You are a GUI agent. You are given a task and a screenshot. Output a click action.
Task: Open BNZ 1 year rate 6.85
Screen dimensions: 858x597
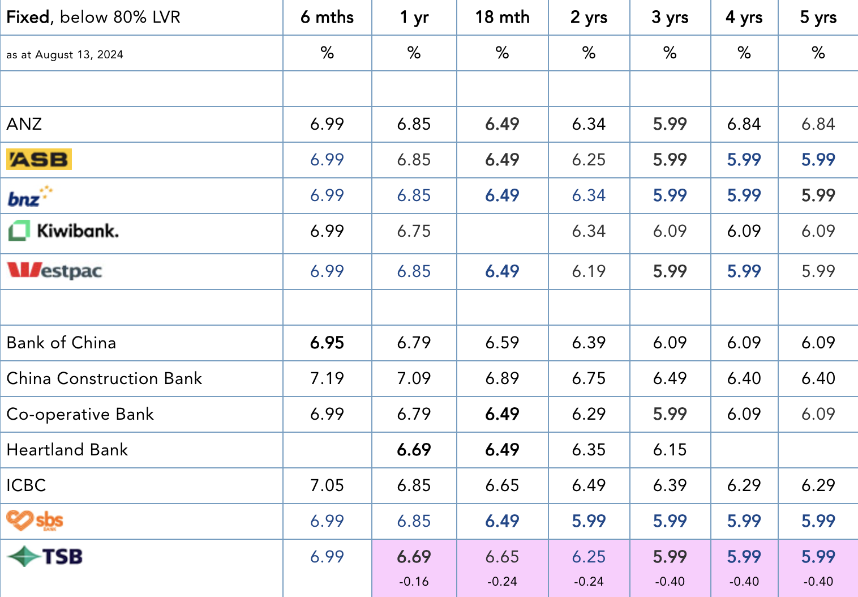click(x=414, y=195)
